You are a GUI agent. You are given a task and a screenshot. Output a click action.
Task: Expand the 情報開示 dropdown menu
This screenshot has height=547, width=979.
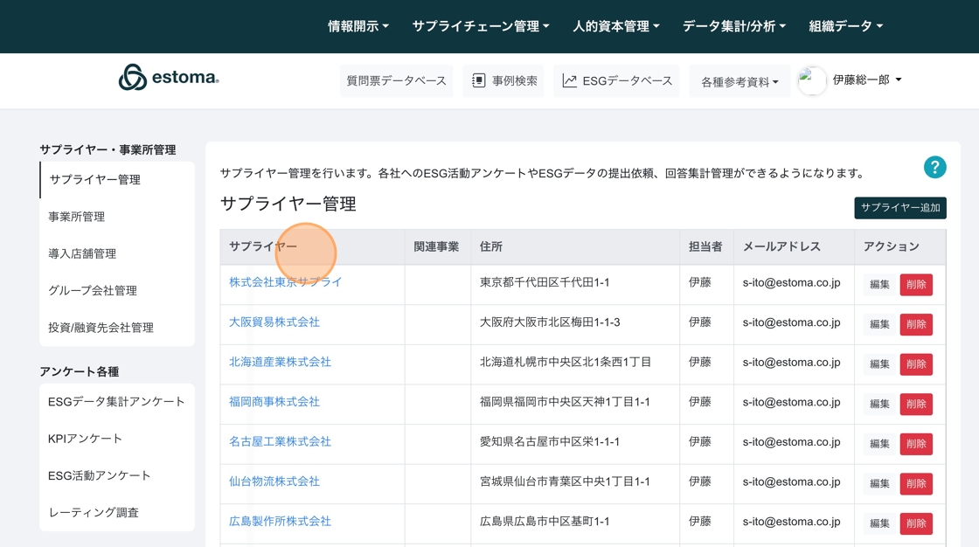click(358, 26)
